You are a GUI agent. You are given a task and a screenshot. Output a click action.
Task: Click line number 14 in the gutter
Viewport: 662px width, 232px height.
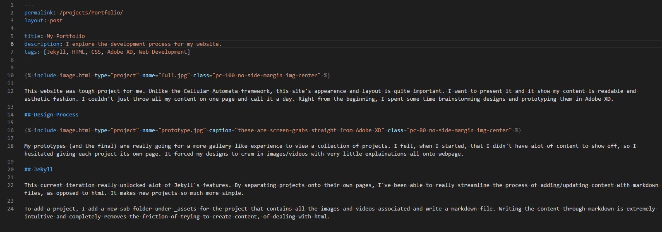coord(10,115)
